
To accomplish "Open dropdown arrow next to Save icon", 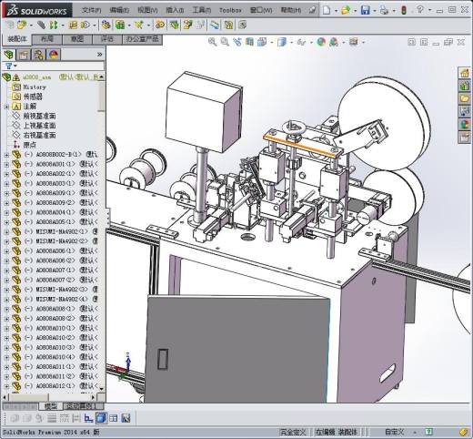I will point(375,11).
